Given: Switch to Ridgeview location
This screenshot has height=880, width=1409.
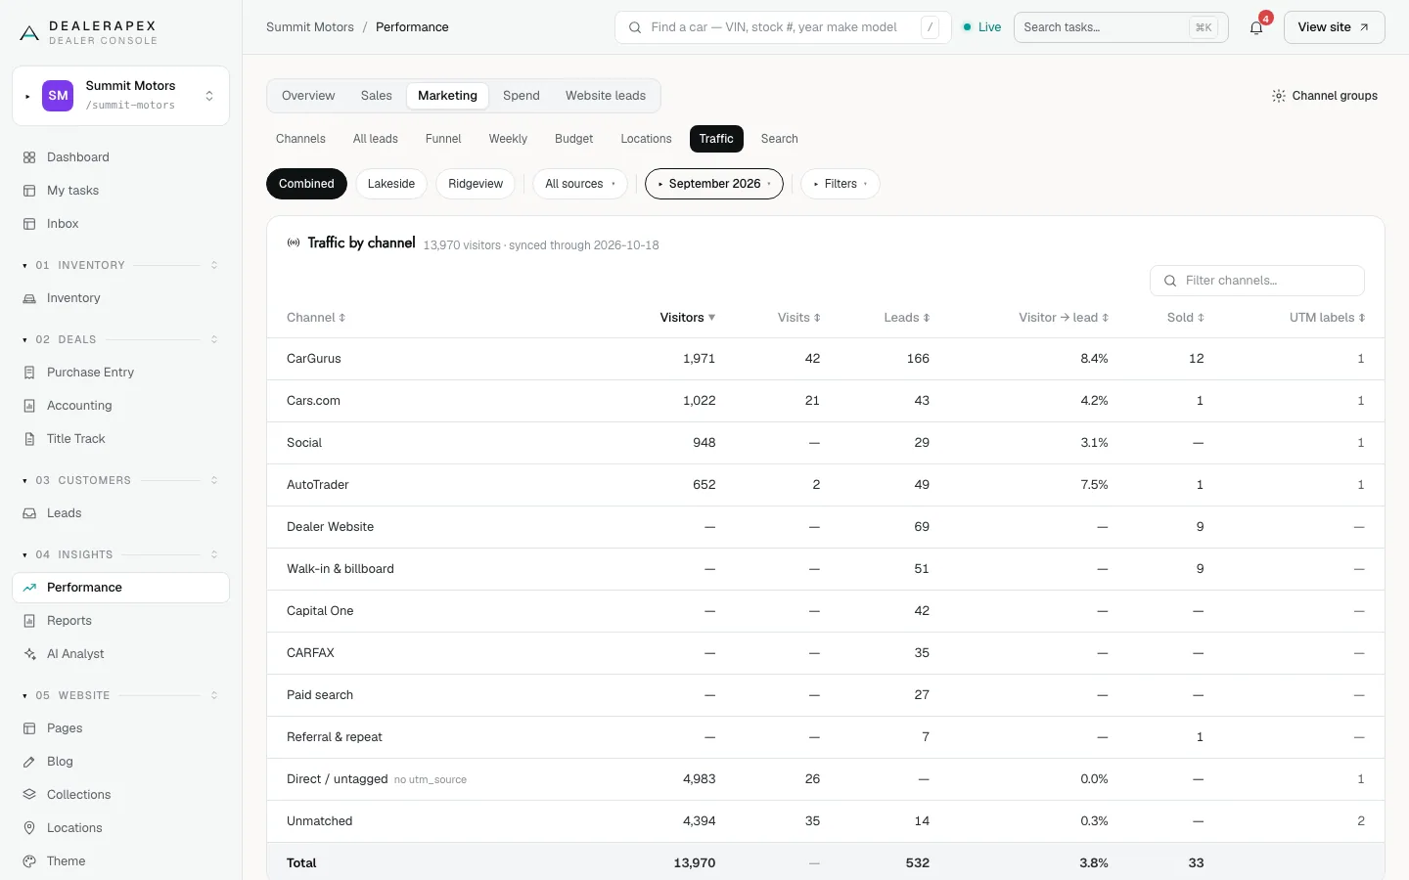Looking at the screenshot, I should (476, 184).
